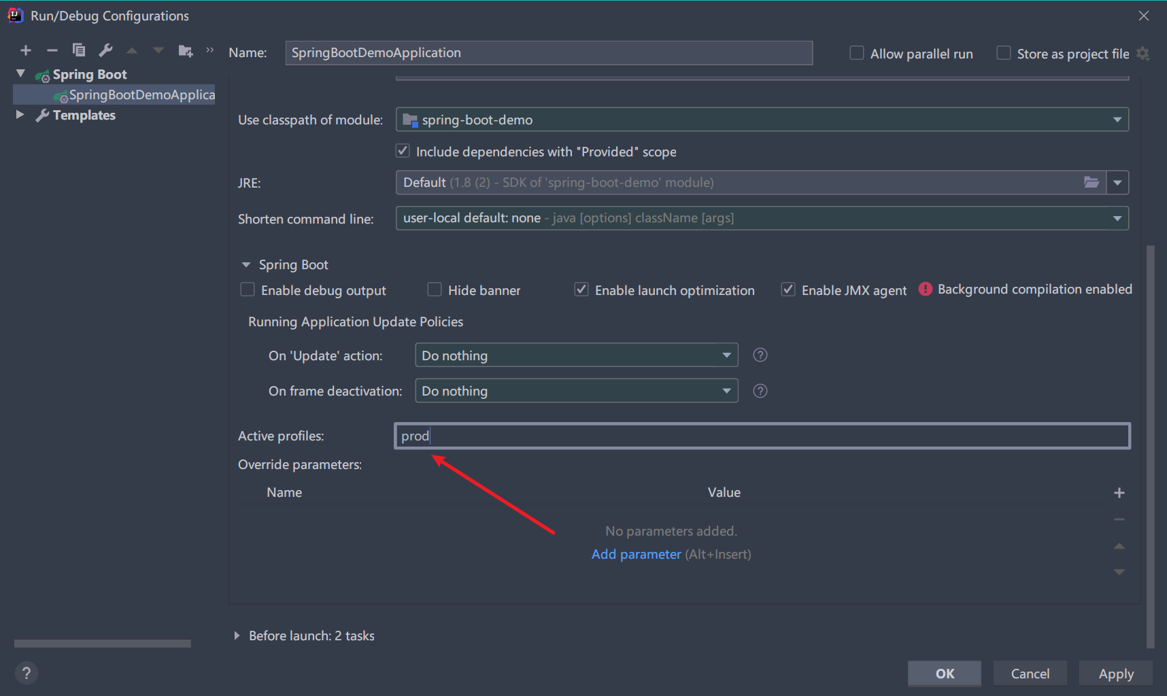Click the horizontal scrollbar under configuration tree
Viewport: 1167px width, 696px height.
click(103, 643)
